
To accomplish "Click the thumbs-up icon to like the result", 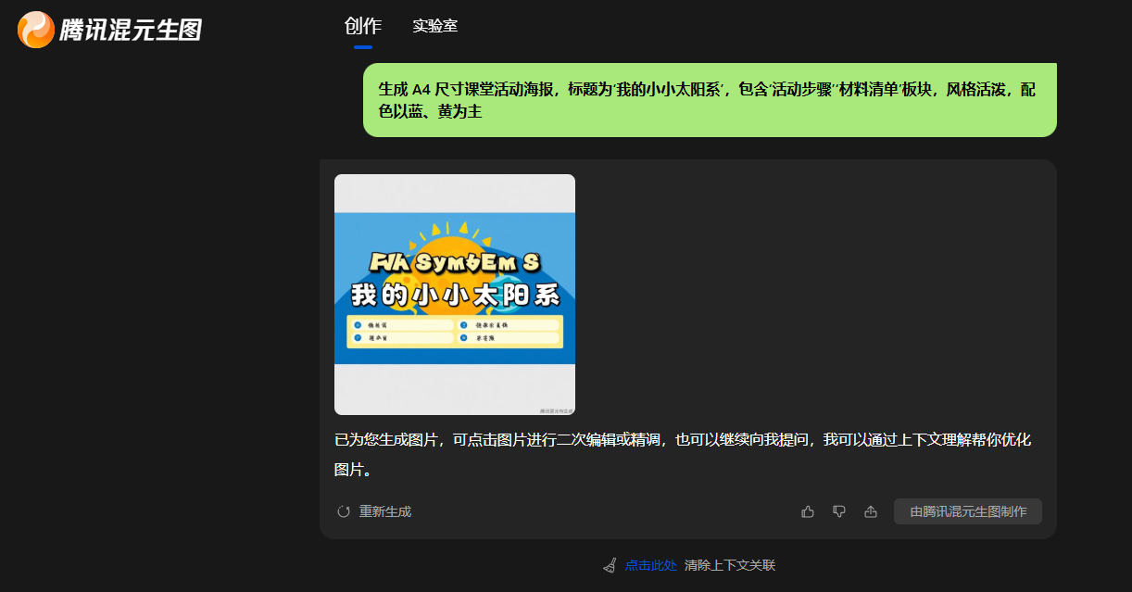I will pos(809,510).
